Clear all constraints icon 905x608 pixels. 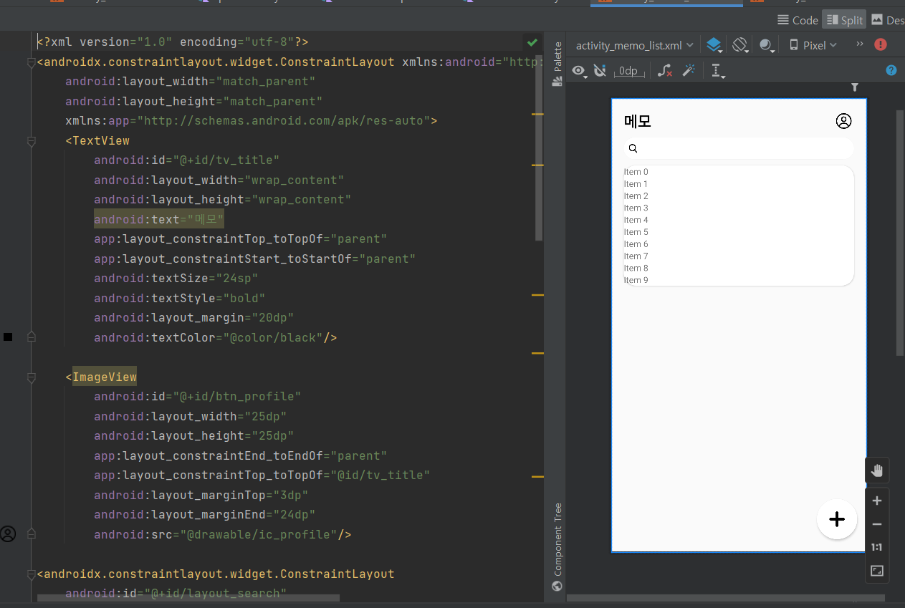(666, 70)
